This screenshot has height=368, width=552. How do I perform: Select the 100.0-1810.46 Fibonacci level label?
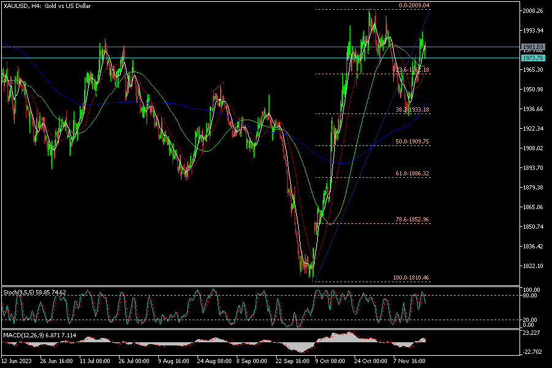[411, 278]
